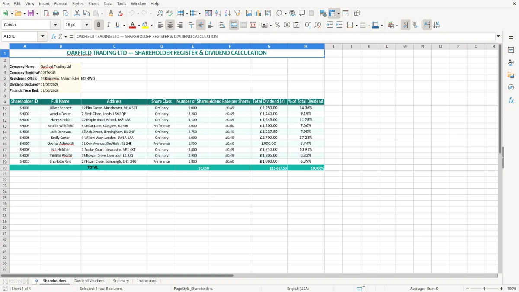The height and width of the screenshot is (292, 519).
Task: Toggle AutoFilter funnel icon
Action: click(237, 13)
